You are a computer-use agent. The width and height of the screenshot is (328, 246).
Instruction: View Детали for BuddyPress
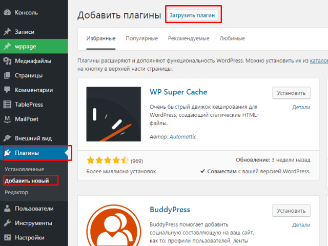click(x=301, y=225)
